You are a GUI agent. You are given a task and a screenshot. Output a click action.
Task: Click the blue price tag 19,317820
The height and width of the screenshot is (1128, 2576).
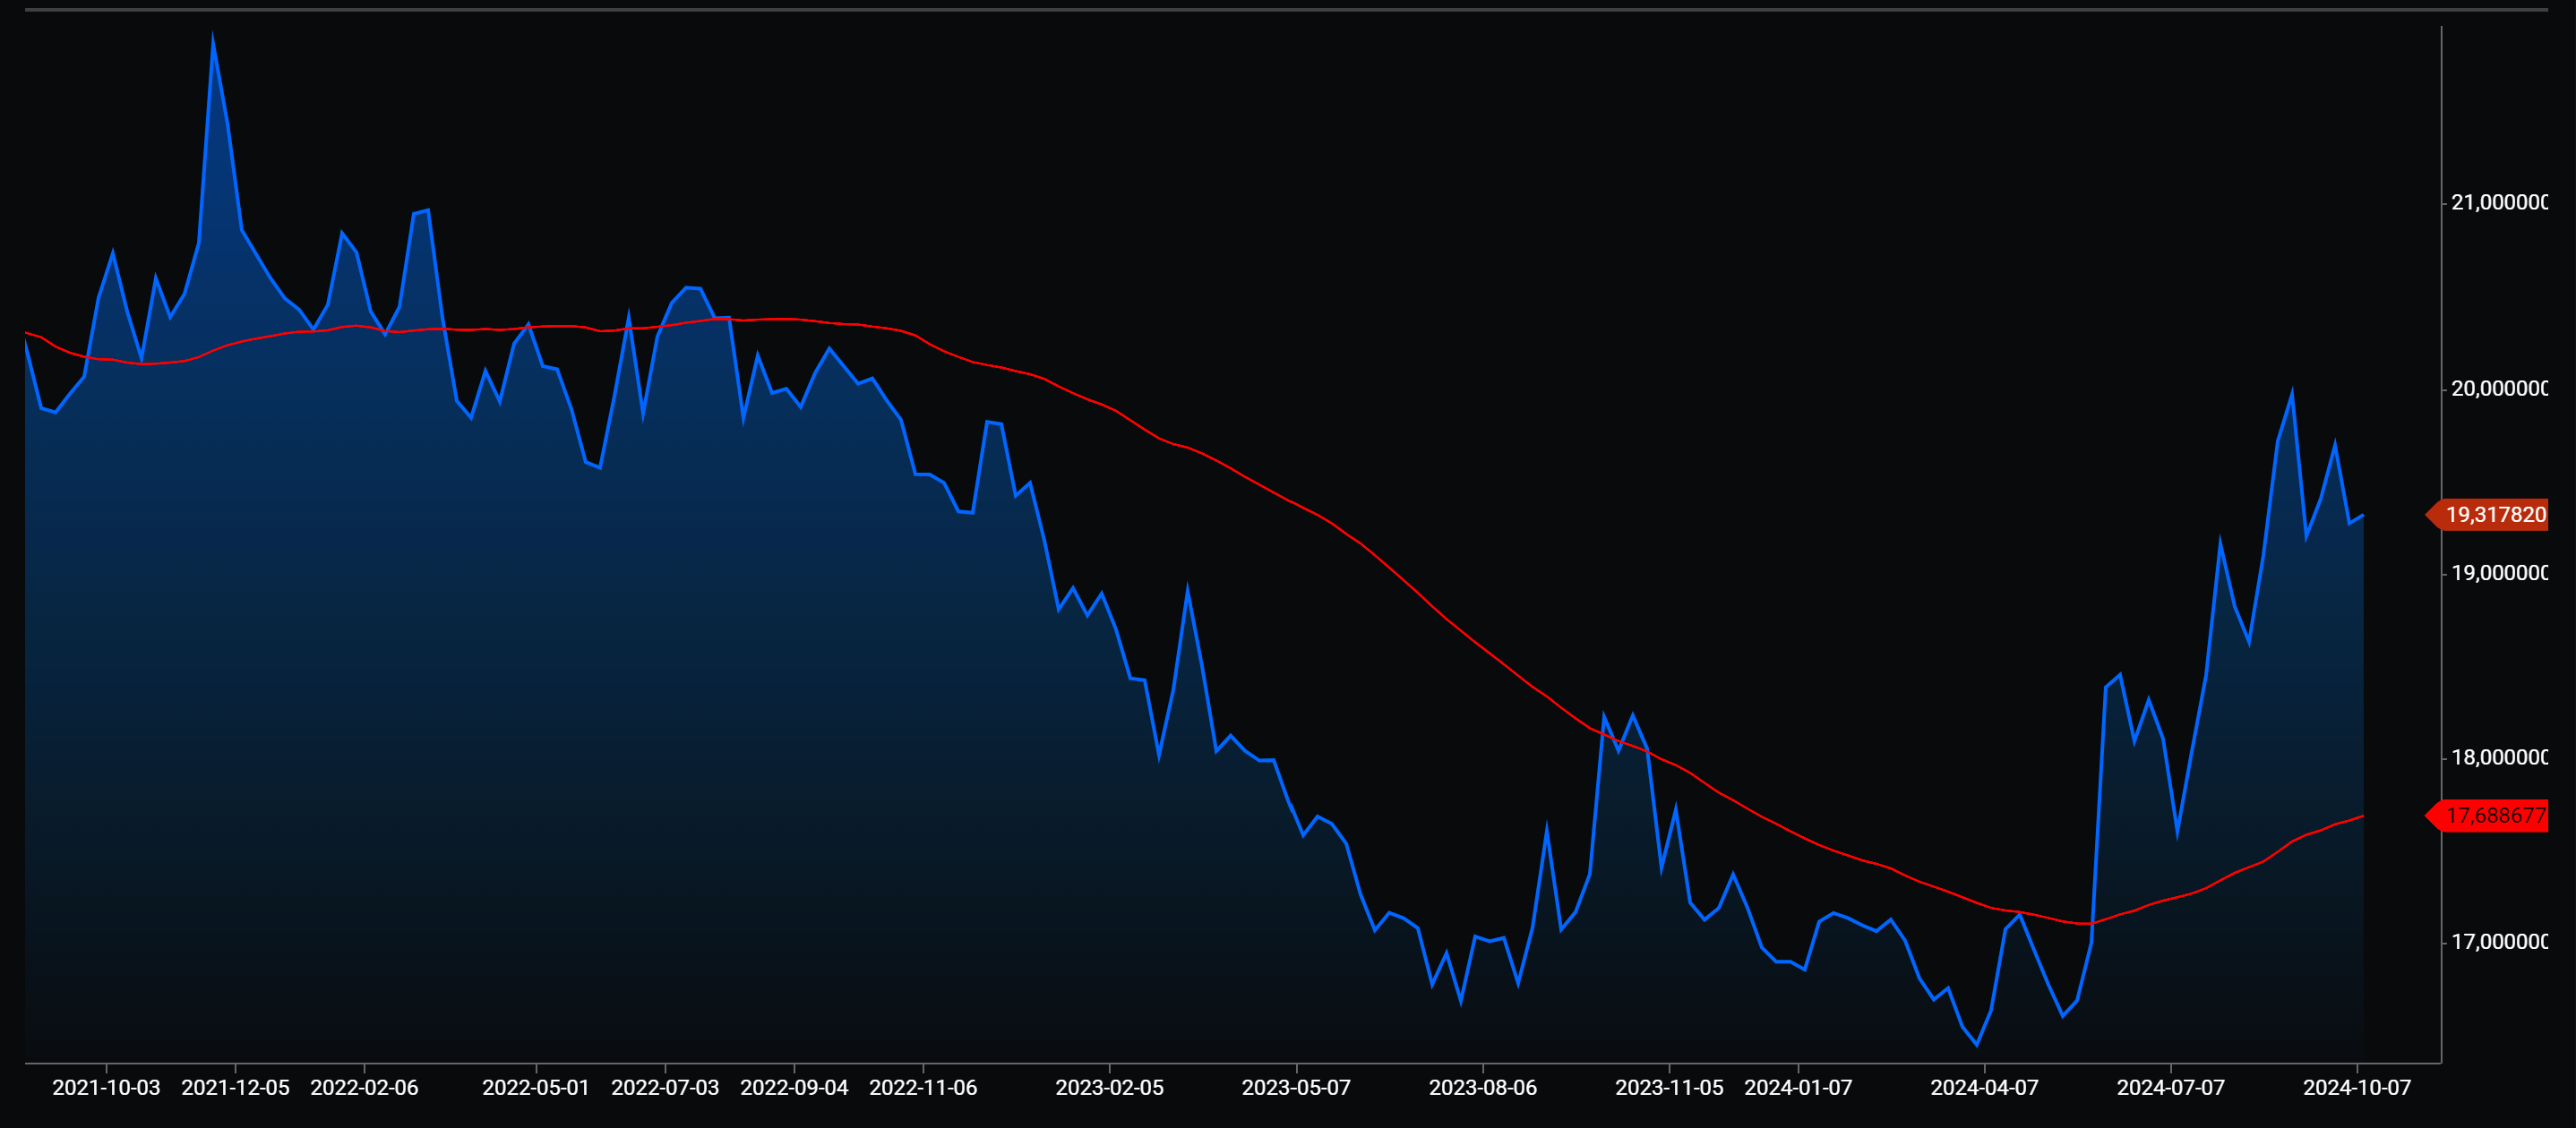click(2487, 515)
